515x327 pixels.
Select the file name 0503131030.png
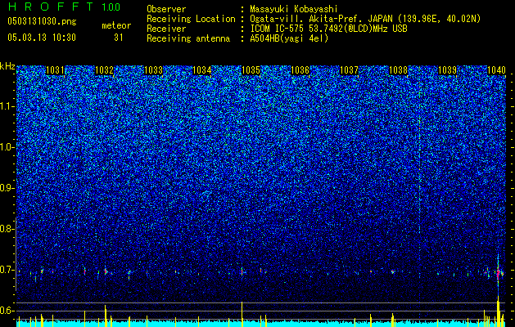(42, 21)
